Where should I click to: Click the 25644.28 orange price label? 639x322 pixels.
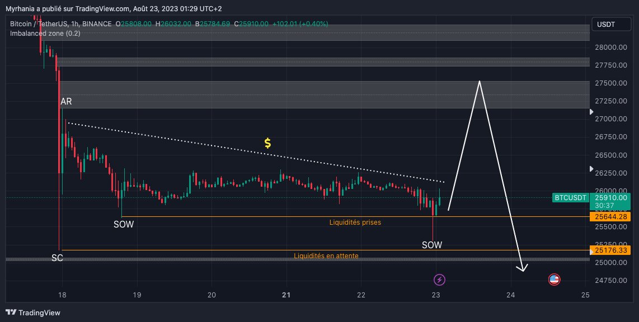[x=610, y=216]
